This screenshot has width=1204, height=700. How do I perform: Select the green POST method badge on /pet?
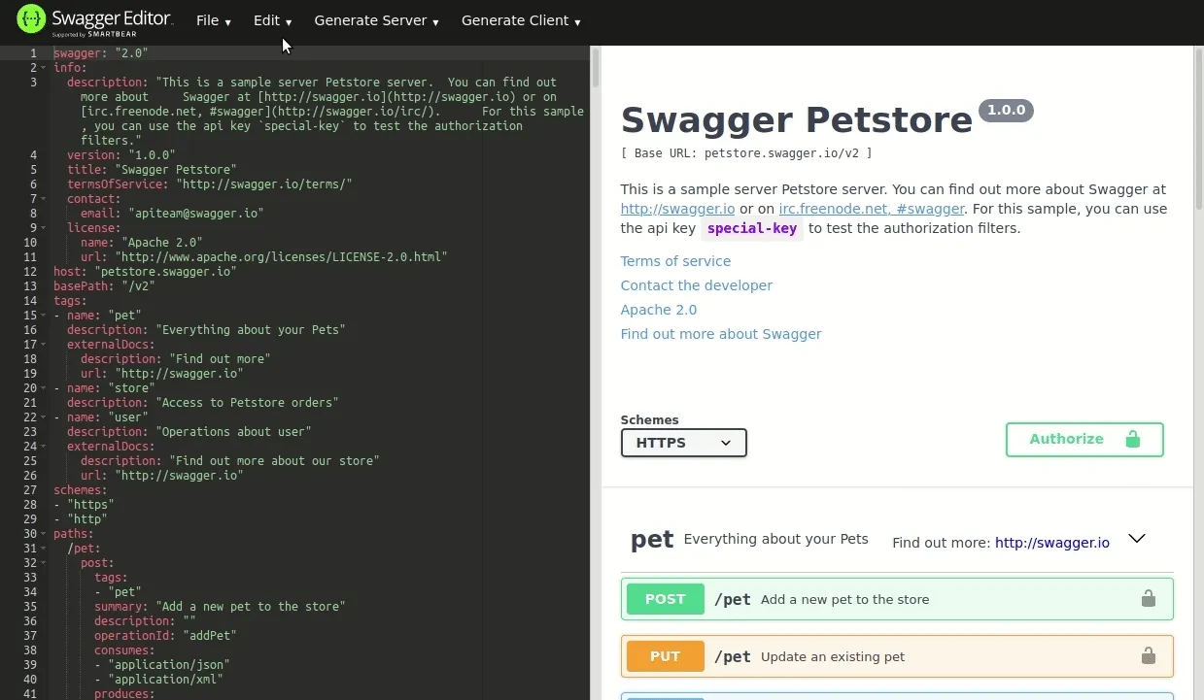click(665, 599)
